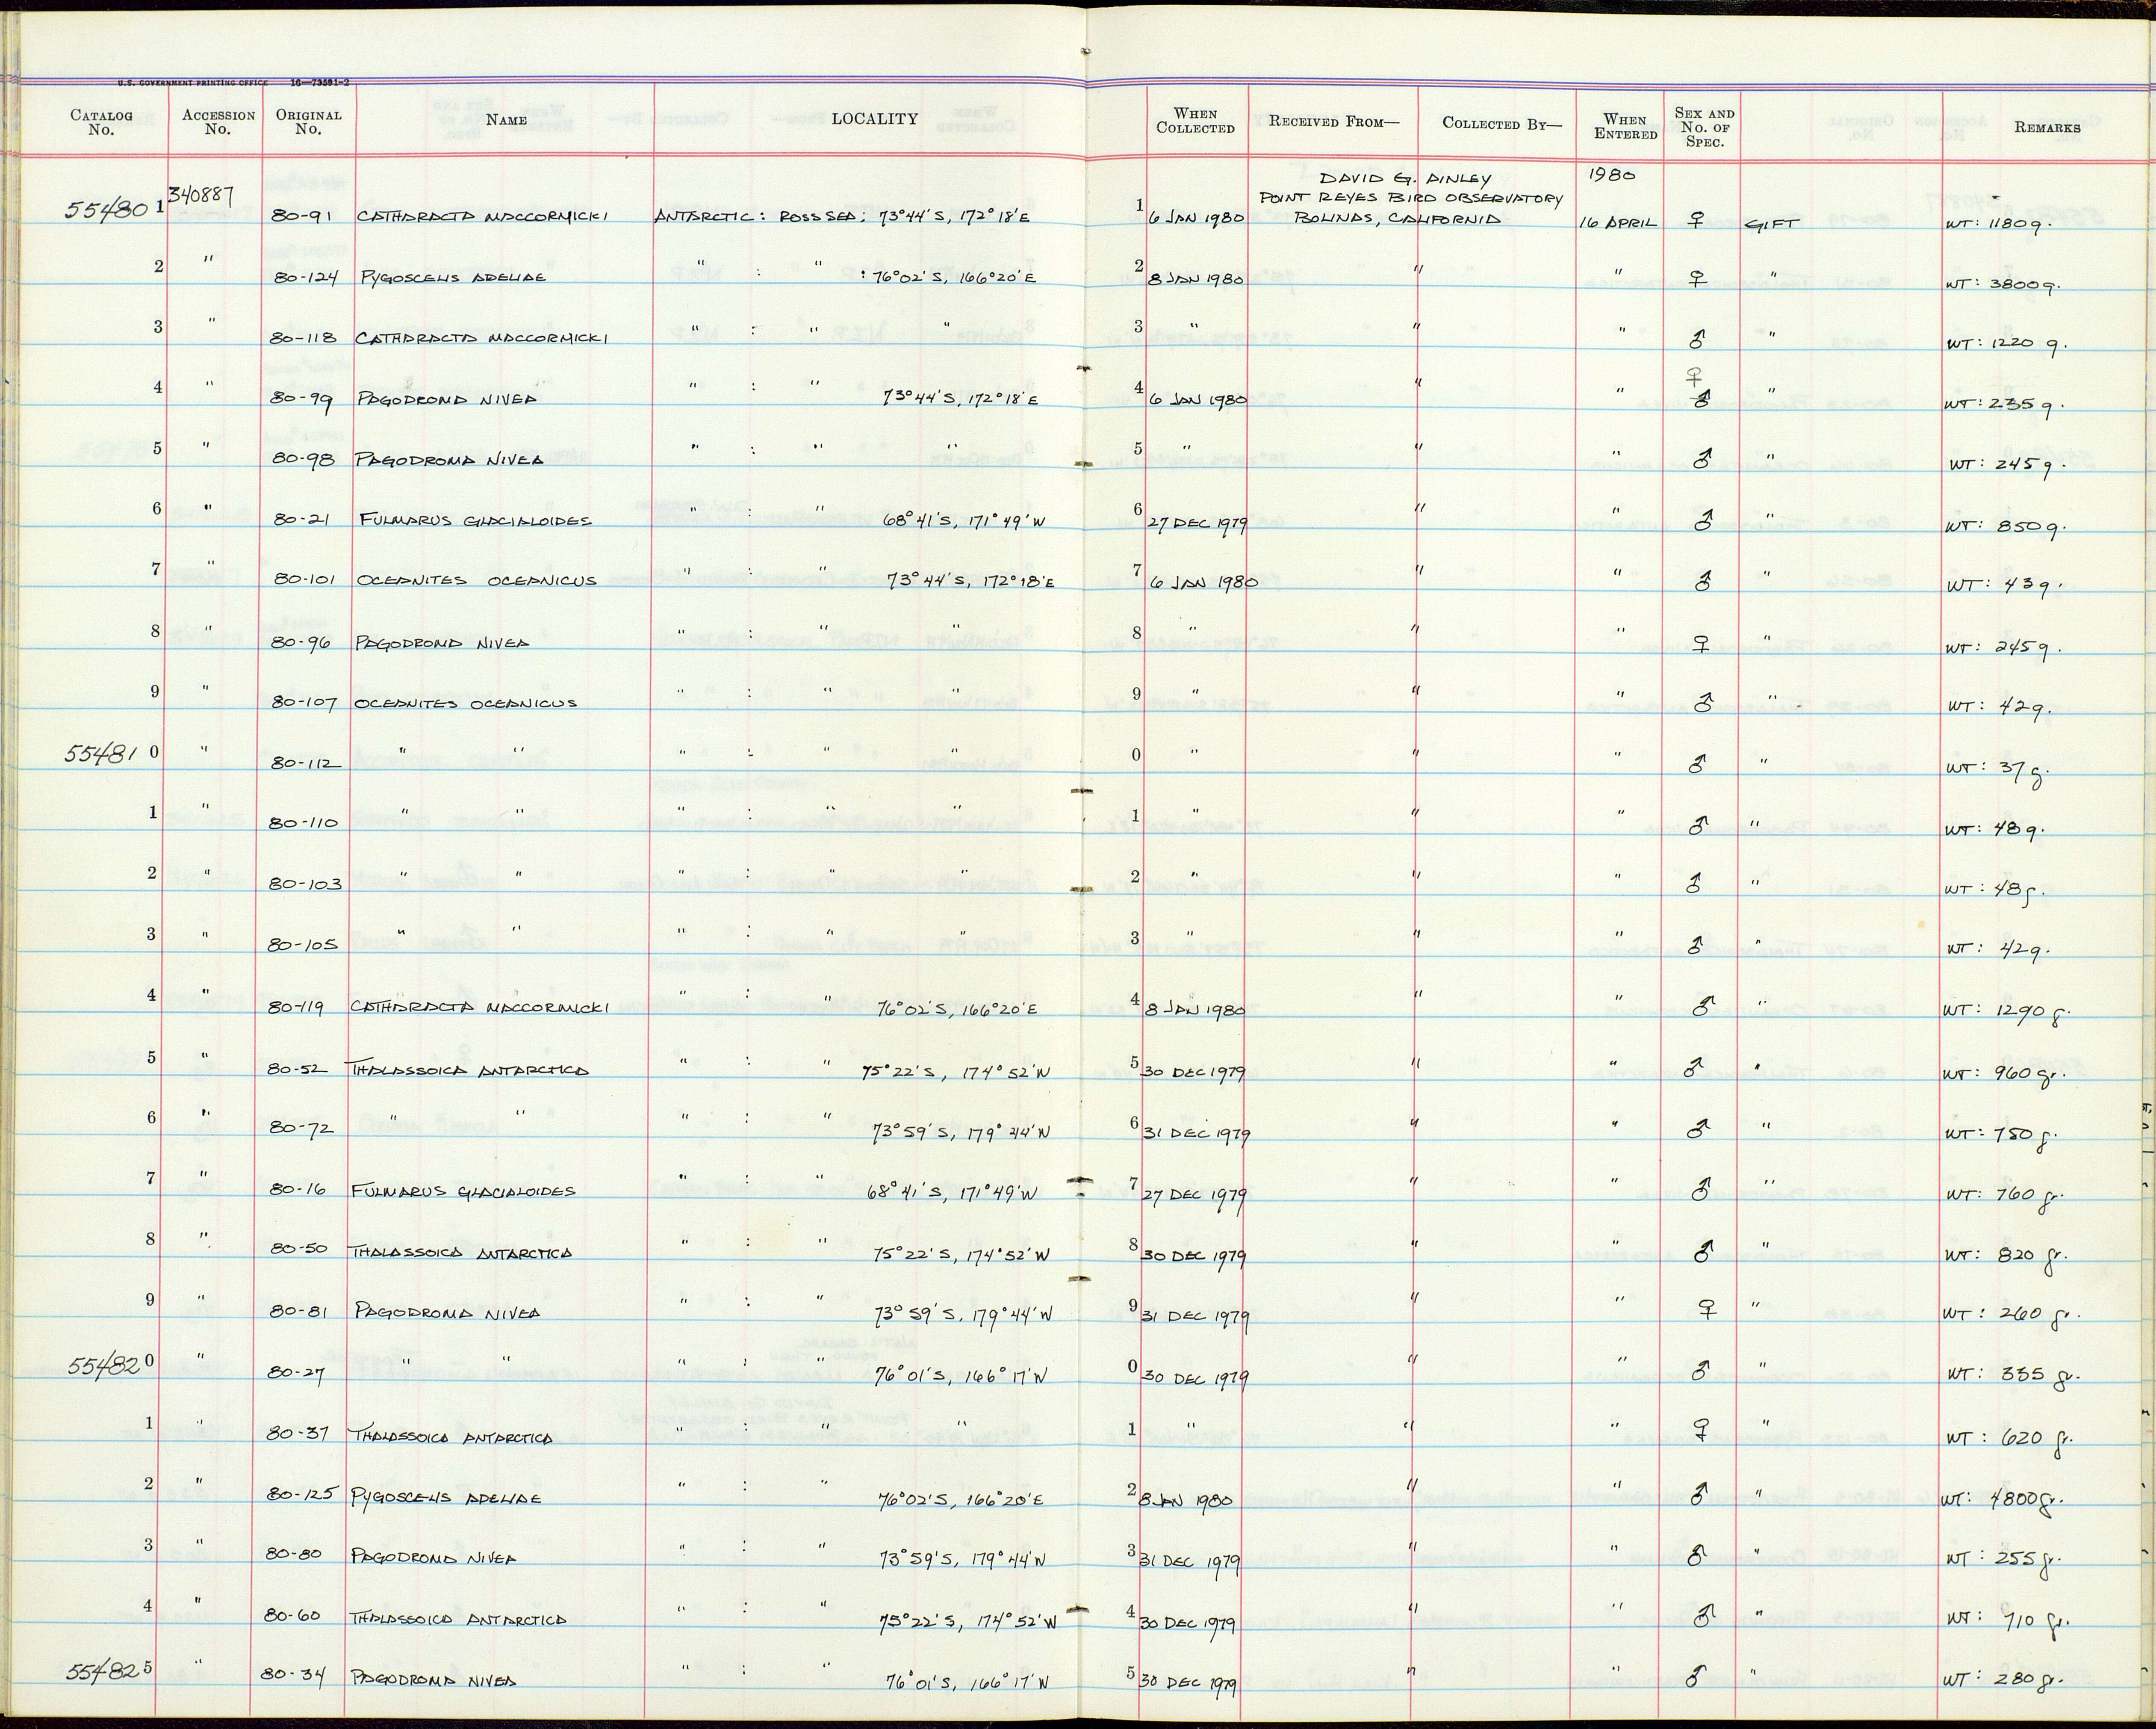The width and height of the screenshot is (2156, 1729).
Task: Select original number "80-16"
Action: click(302, 1190)
